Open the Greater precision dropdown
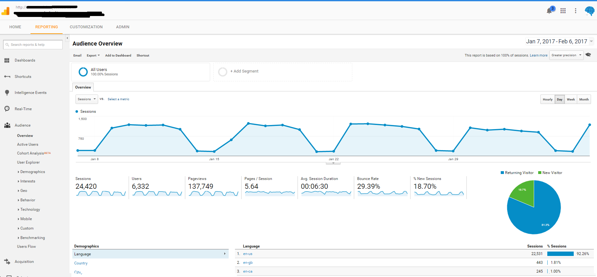 tap(566, 55)
